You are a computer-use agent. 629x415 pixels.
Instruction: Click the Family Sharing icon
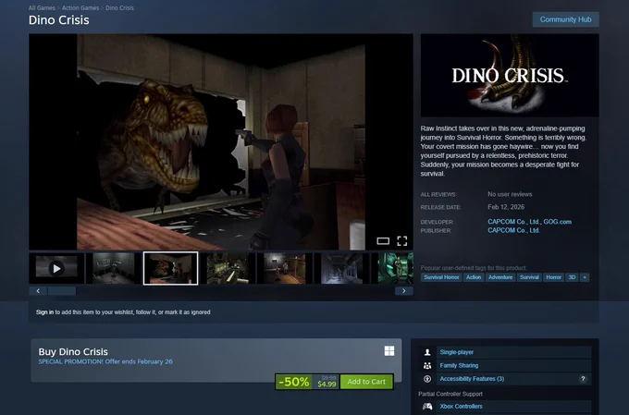[x=427, y=365]
